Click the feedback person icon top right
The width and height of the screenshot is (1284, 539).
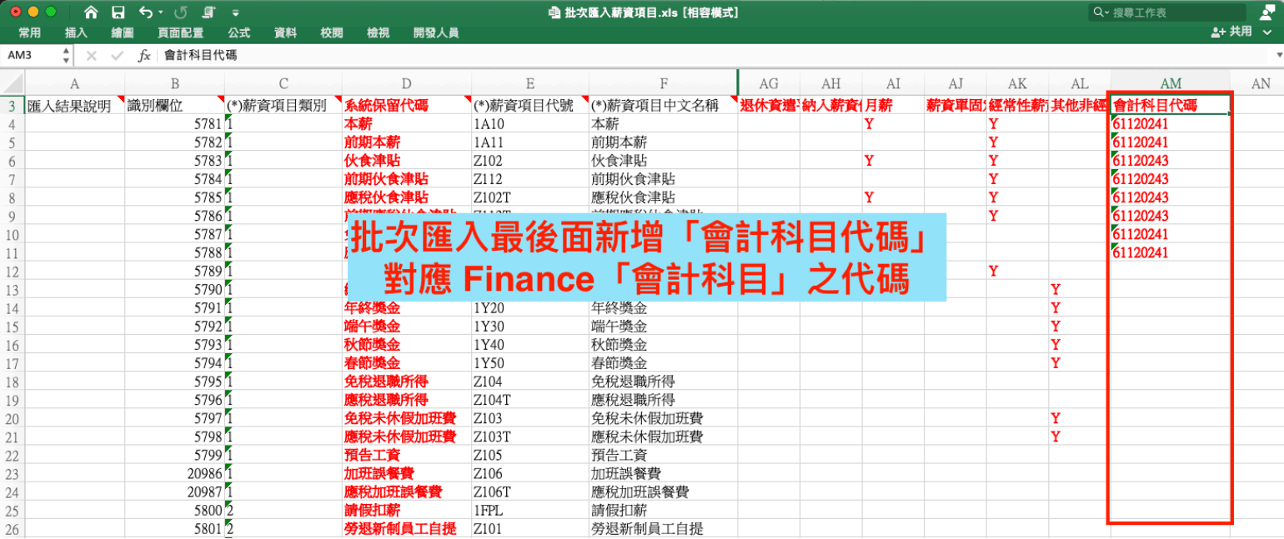(x=1266, y=12)
